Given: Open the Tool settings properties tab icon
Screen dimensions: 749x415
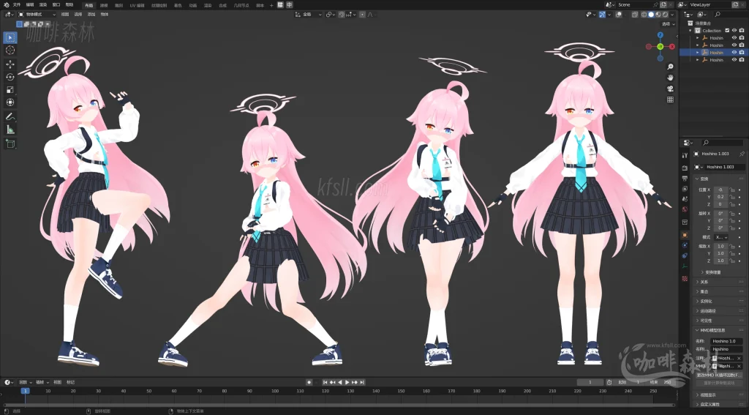Looking at the screenshot, I should (685, 155).
